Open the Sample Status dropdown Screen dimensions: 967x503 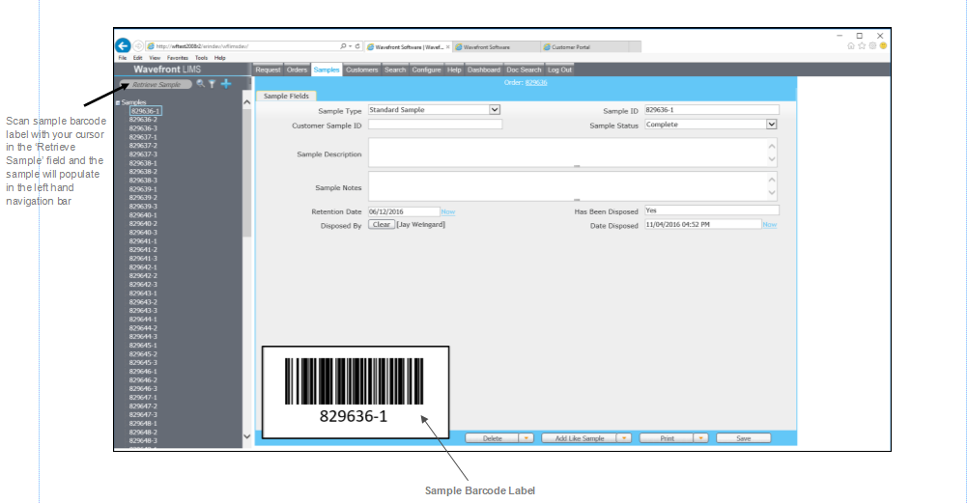point(772,125)
